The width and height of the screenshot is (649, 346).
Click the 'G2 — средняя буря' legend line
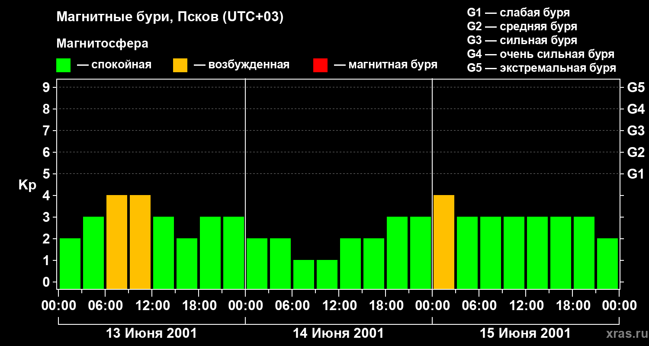point(522,26)
